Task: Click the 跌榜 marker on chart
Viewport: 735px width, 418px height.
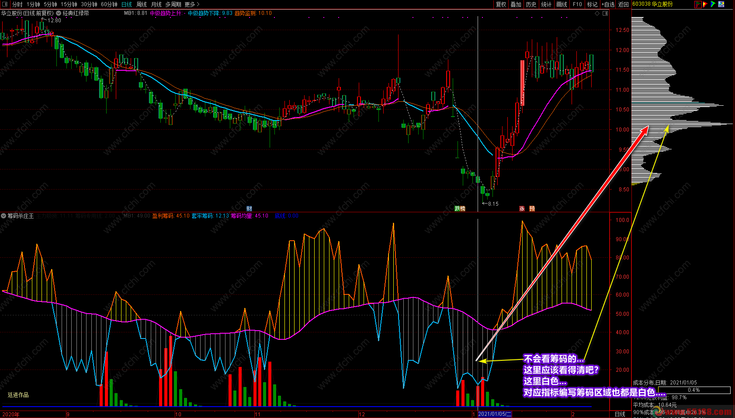Action: tap(460, 209)
